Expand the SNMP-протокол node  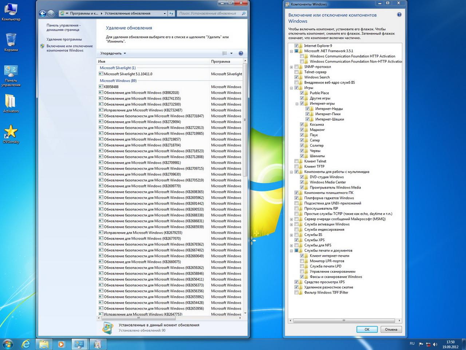pyautogui.click(x=291, y=67)
